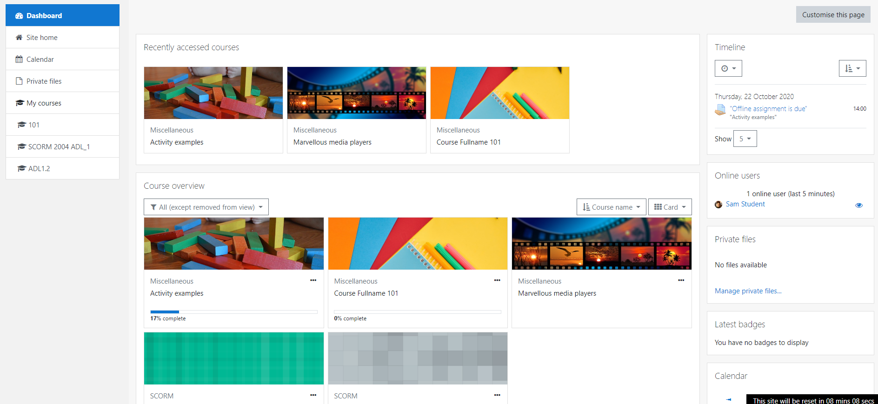
Task: Toggle online visibility eye icon for Sam Student
Action: coord(859,205)
